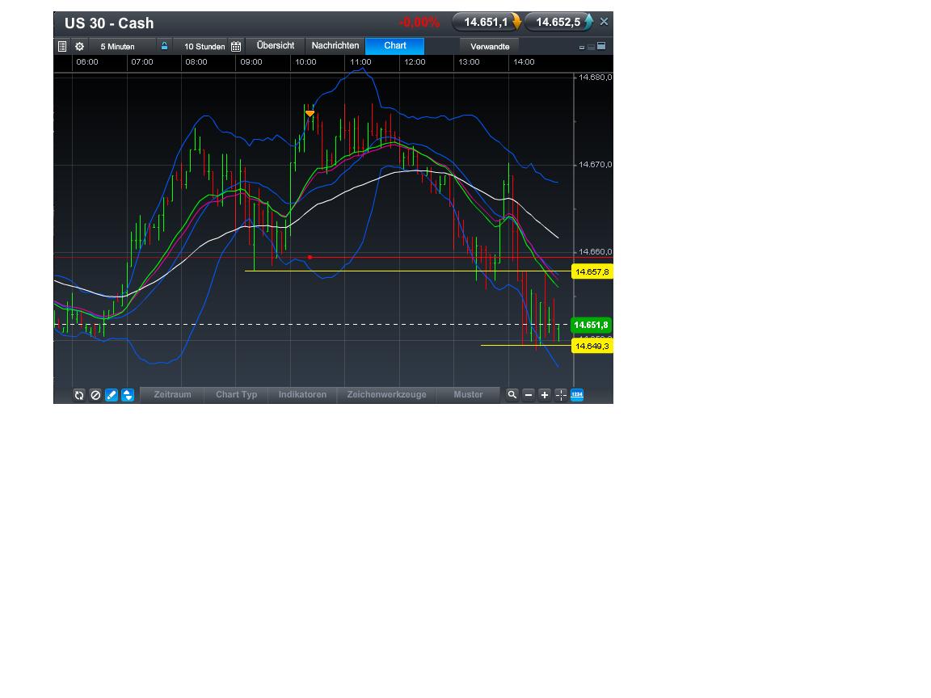Open the Muster menu
931x698 pixels.
pos(468,394)
